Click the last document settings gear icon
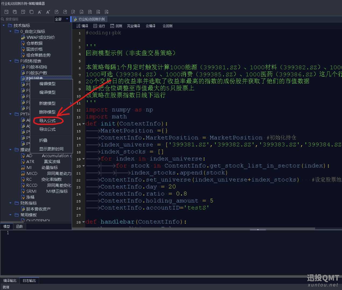This screenshot has width=342, height=290. click(x=107, y=12)
